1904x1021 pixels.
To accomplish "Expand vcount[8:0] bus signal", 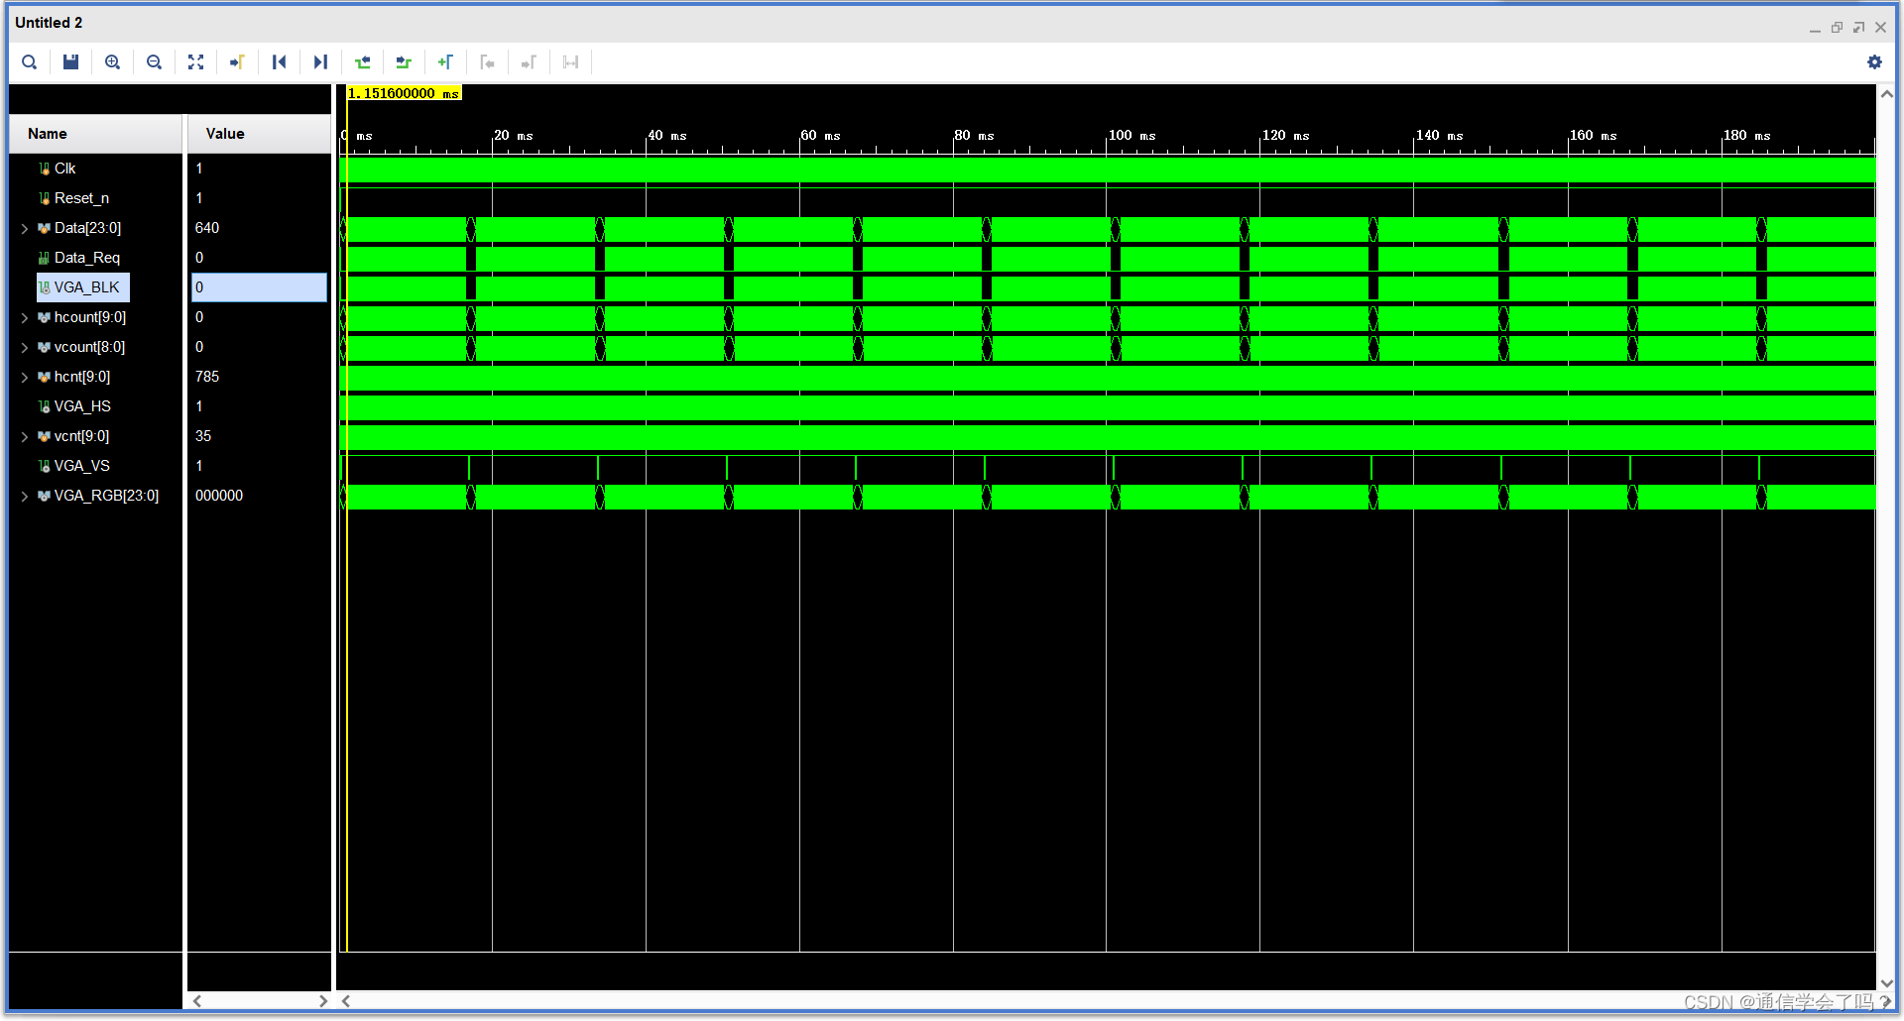I will pos(25,348).
